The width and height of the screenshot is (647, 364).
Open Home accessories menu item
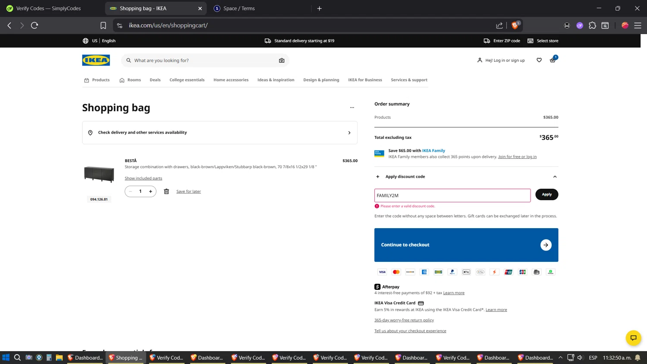click(x=231, y=80)
